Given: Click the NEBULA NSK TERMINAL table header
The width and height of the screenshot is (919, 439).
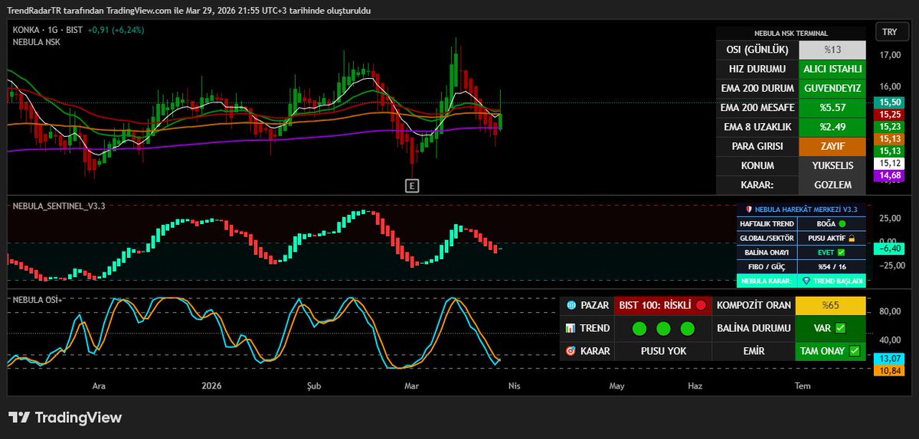Looking at the screenshot, I should (x=791, y=33).
